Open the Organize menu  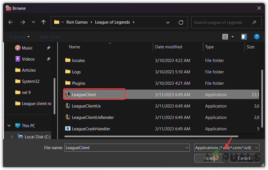pyautogui.click(x=18, y=36)
